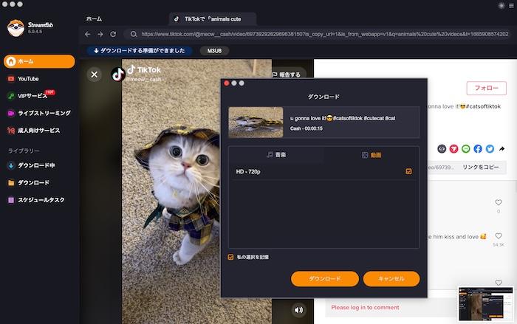This screenshot has height=324, width=517.
Task: Toggle the theme icon at top right
Action: [501, 6]
